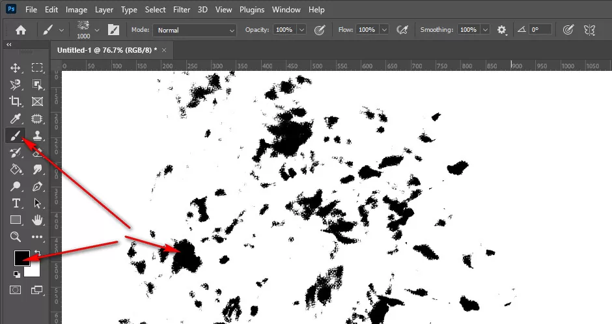Collapse the toolbar with double-arrow
Screen dimensions: 612x324
[x=9, y=44]
